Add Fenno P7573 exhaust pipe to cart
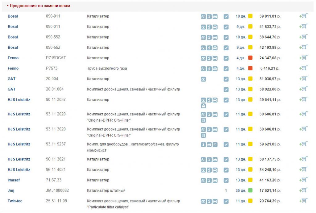 303,68
